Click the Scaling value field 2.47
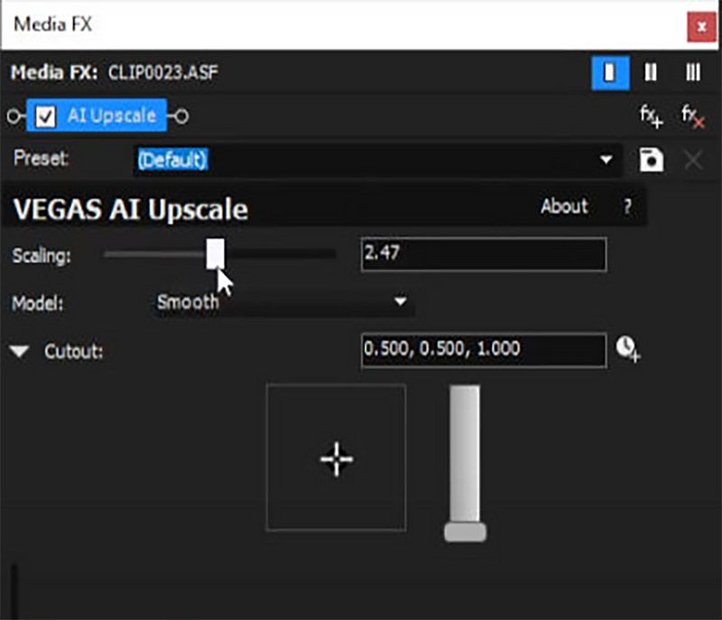722x620 pixels. (x=484, y=254)
